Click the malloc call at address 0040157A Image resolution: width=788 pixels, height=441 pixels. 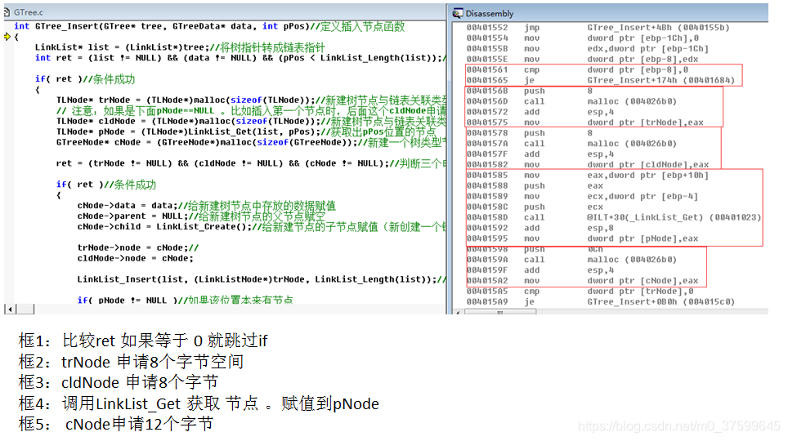(572, 144)
